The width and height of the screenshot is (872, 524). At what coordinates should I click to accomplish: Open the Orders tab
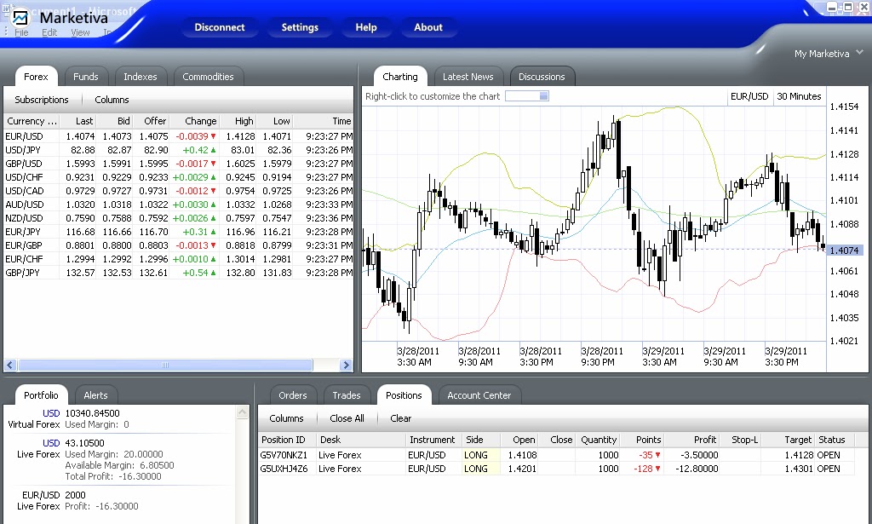[x=293, y=395]
